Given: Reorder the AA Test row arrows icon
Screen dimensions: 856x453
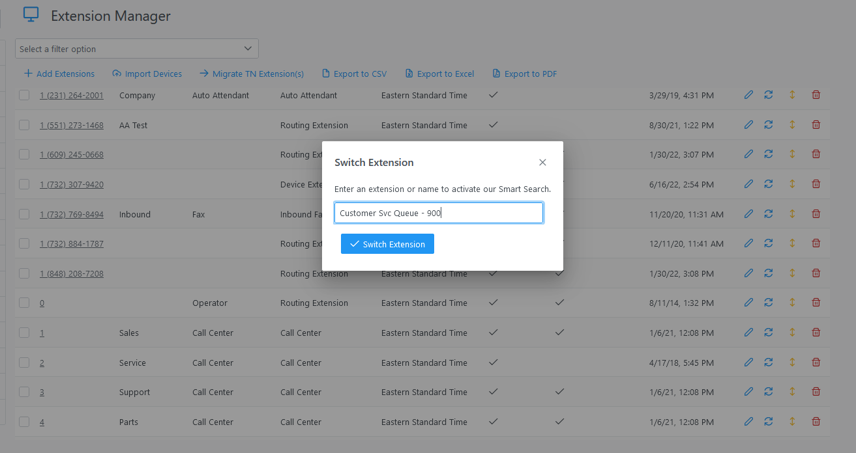Looking at the screenshot, I should pos(792,125).
